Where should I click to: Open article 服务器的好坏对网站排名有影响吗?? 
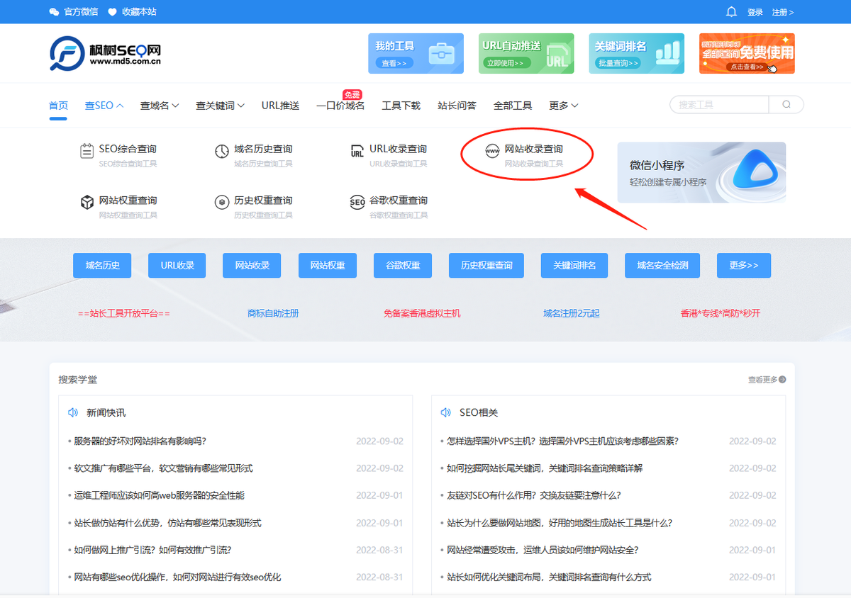pyautogui.click(x=140, y=441)
